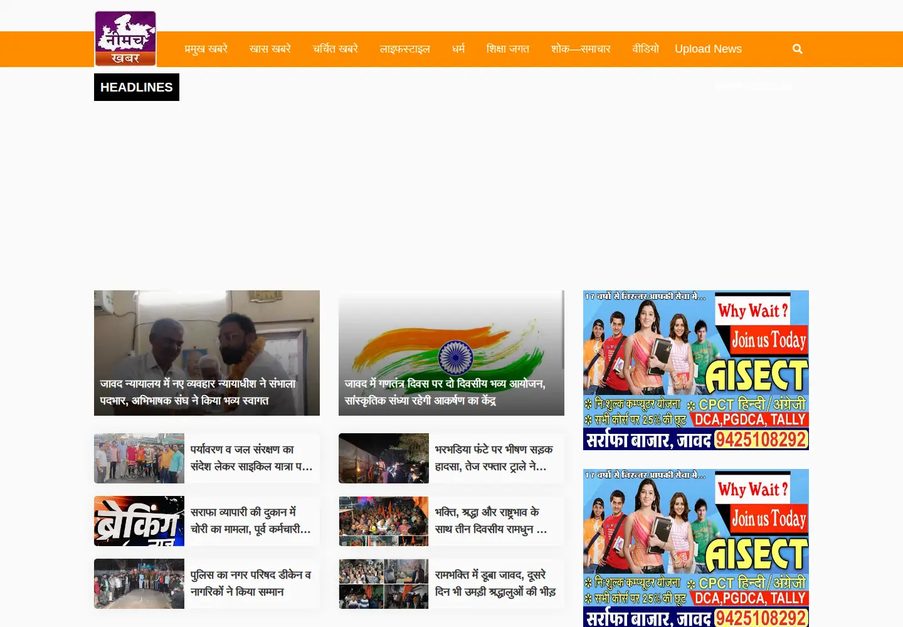Open the भरभडिया फंटे accident thumbnail

(384, 458)
